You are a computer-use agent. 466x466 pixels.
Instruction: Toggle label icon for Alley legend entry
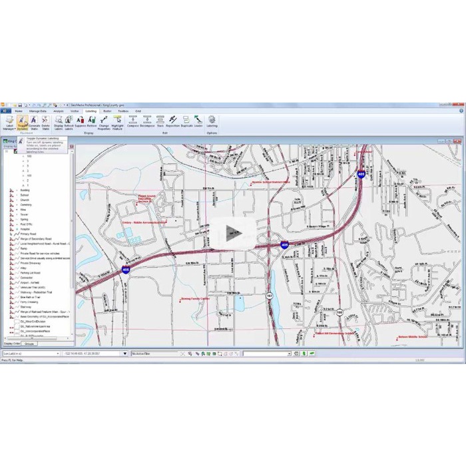tap(12, 268)
